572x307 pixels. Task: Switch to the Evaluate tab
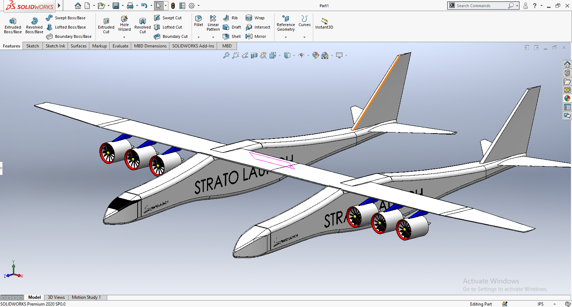click(x=120, y=46)
